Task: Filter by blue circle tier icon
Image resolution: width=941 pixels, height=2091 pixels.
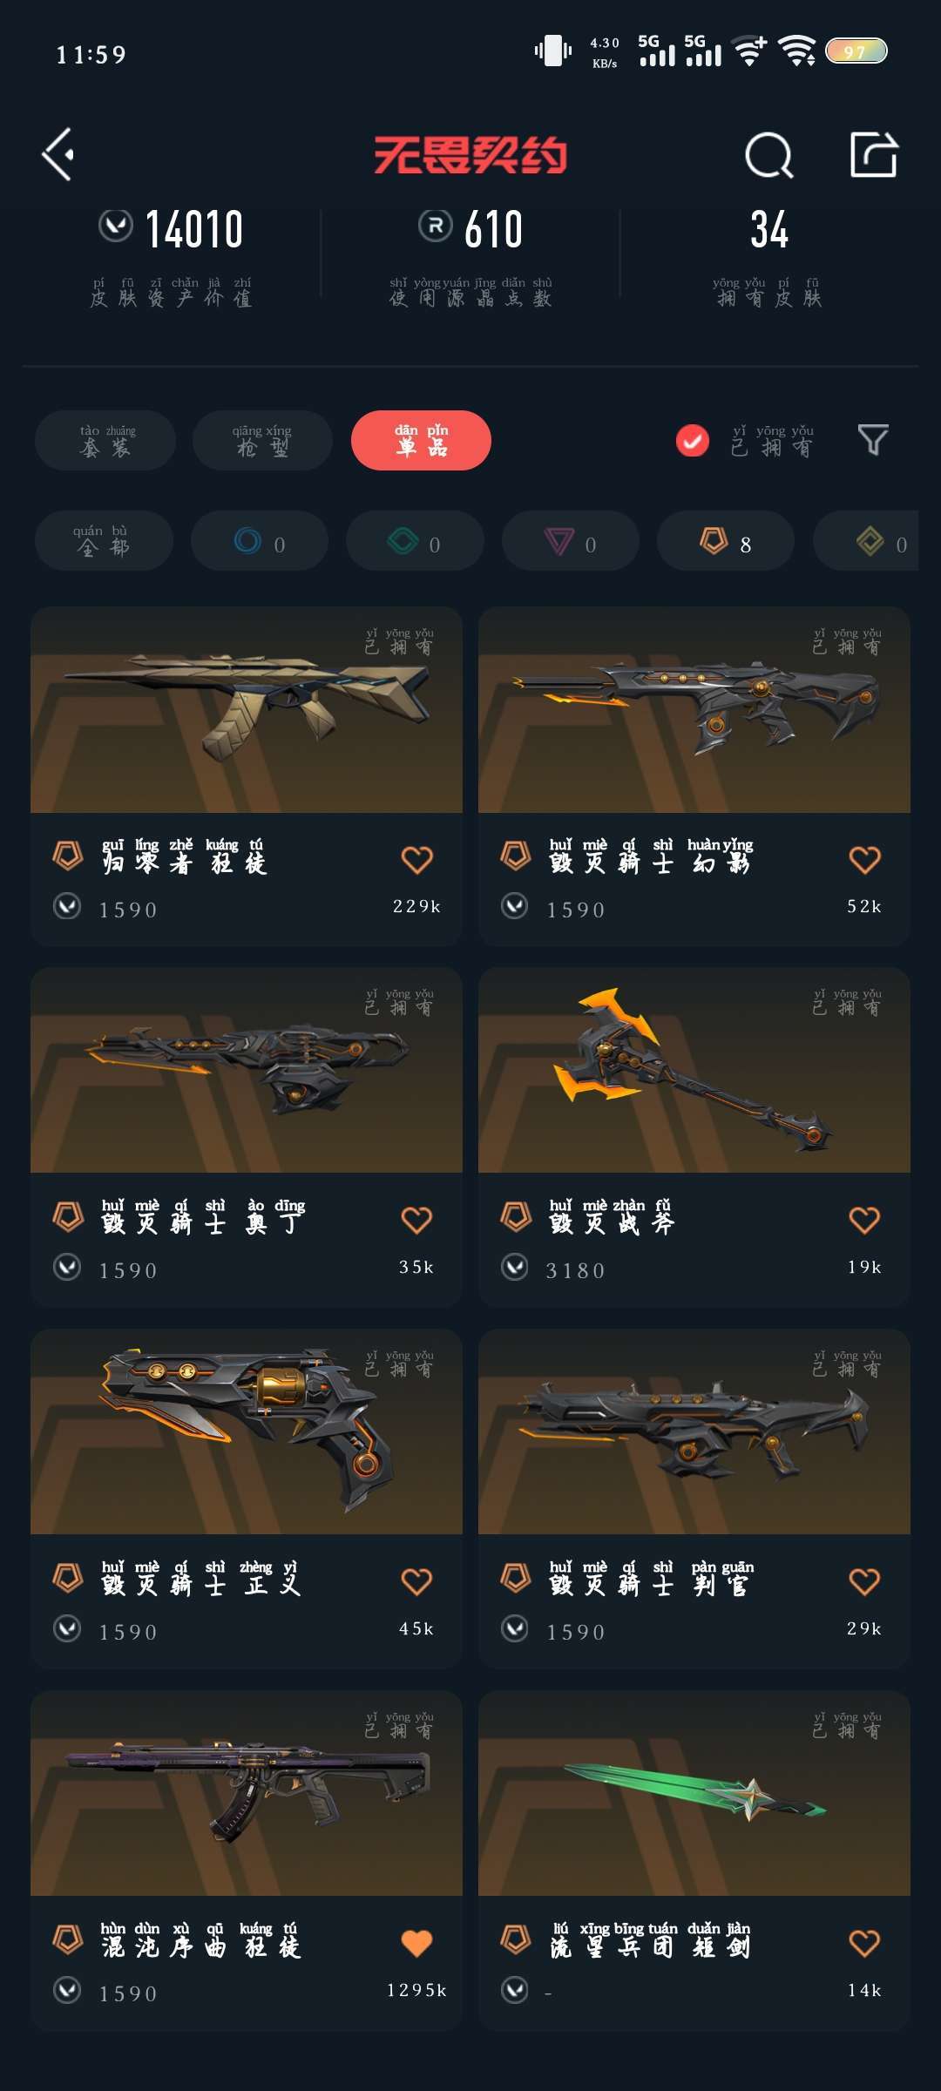Action: coord(260,541)
